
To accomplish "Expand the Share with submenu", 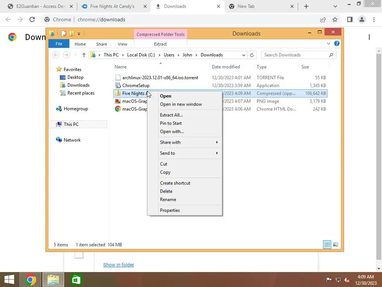I will click(217, 142).
